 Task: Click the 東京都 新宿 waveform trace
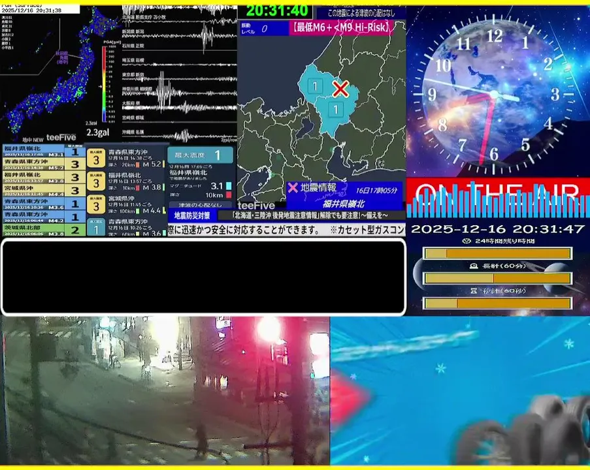180,78
